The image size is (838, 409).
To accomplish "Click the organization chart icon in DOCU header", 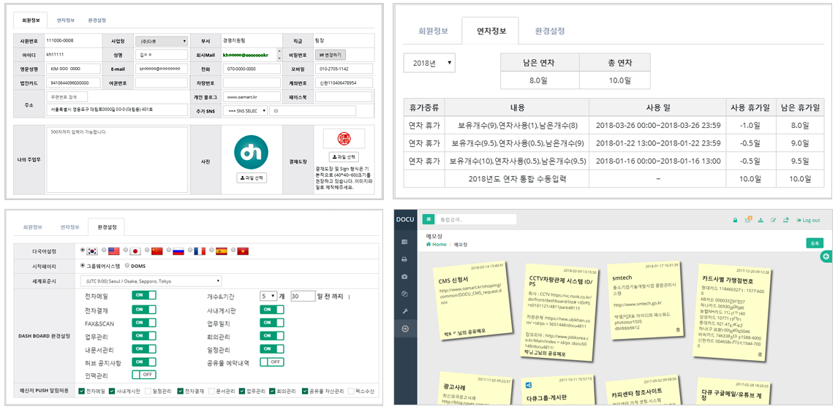I will click(760, 220).
